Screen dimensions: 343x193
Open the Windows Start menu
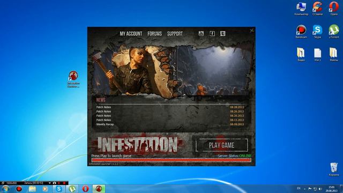click(5, 189)
